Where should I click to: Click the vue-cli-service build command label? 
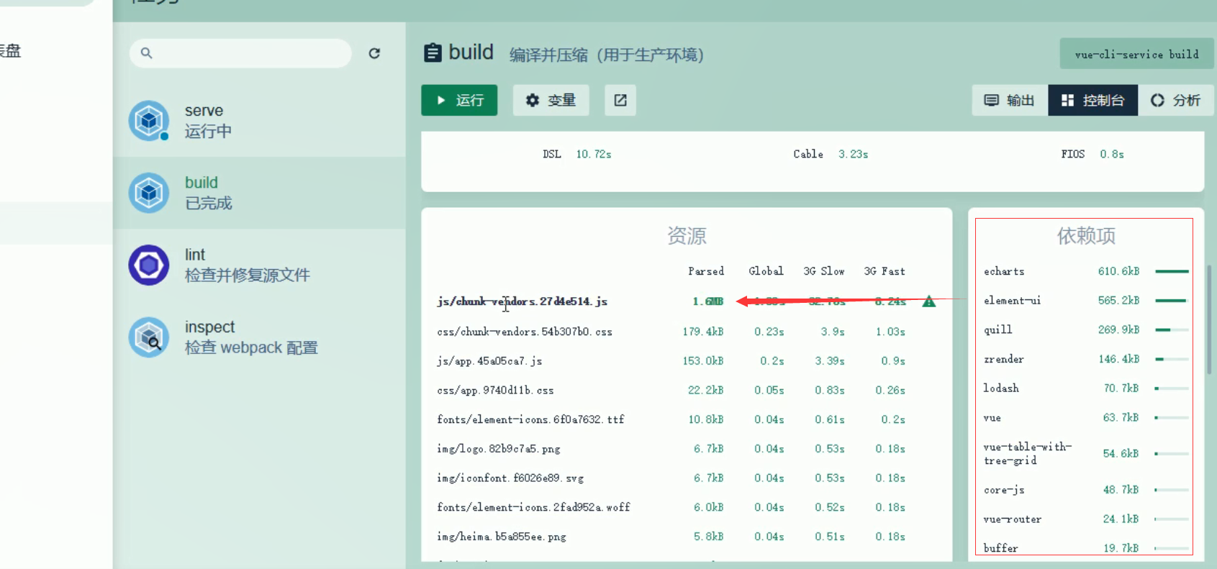(1136, 54)
